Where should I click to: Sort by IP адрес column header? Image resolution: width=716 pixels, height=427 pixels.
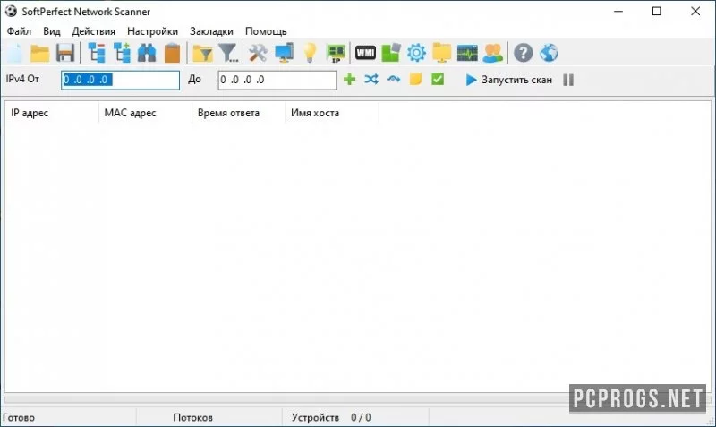pos(52,113)
